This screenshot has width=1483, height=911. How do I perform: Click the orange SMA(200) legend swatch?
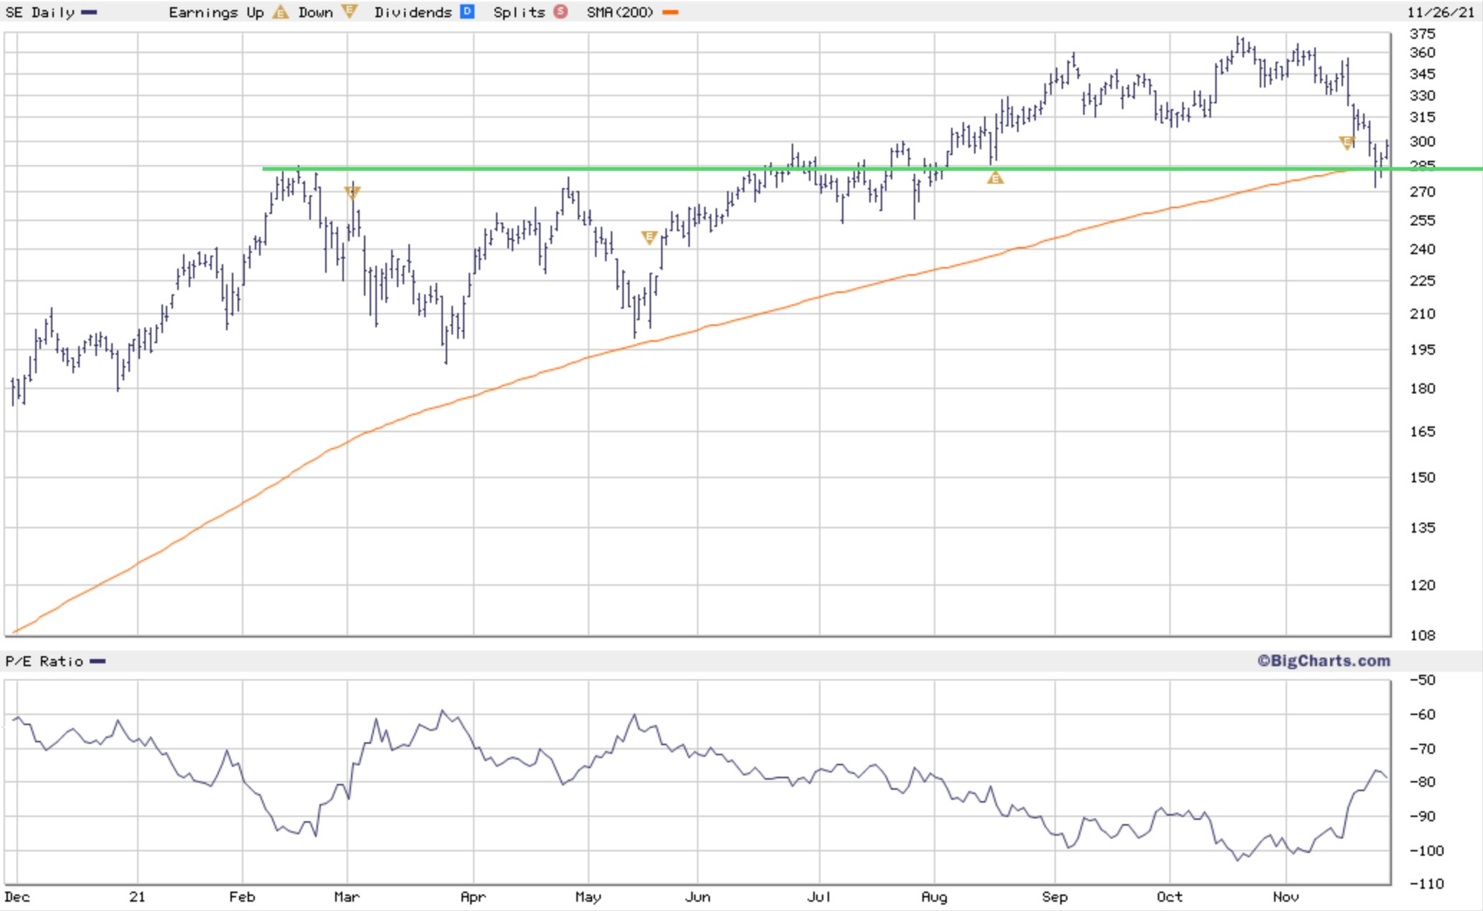coord(670,12)
